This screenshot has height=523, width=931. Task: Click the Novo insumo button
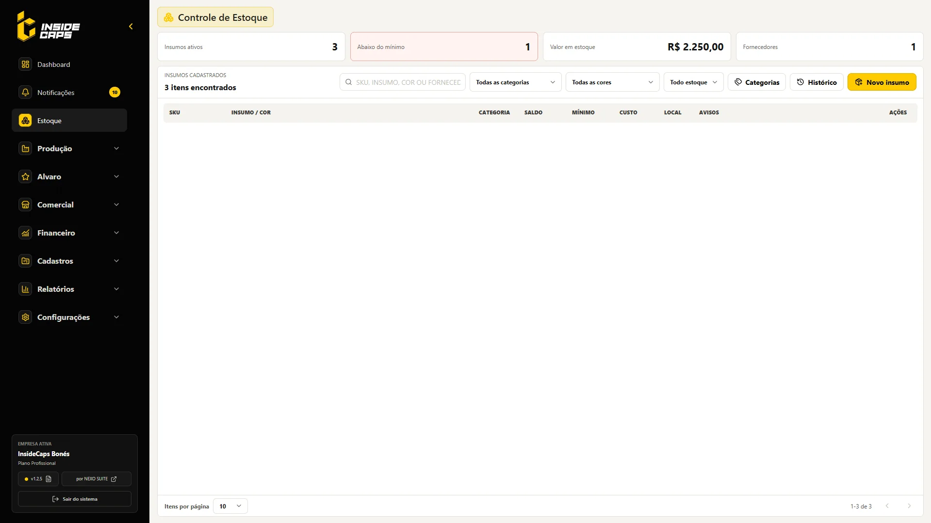click(x=882, y=82)
